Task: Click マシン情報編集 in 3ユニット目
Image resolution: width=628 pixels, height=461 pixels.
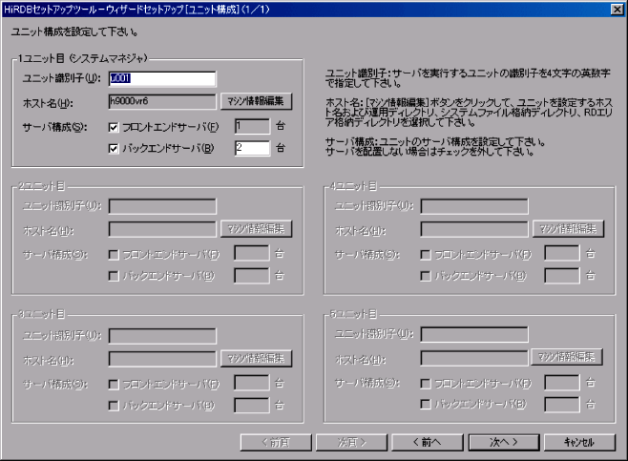Action: pos(256,359)
